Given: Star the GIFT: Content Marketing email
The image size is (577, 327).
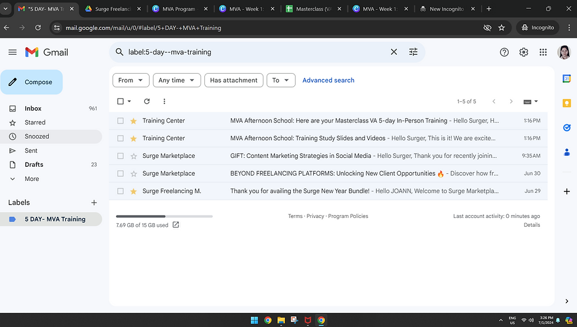Looking at the screenshot, I should pyautogui.click(x=134, y=156).
